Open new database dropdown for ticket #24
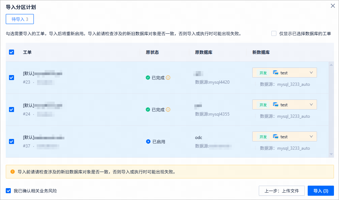 pyautogui.click(x=285, y=104)
